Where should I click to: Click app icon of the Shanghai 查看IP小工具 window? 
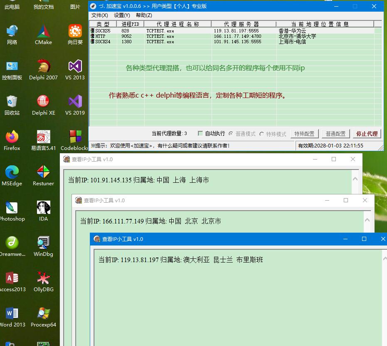click(67, 160)
